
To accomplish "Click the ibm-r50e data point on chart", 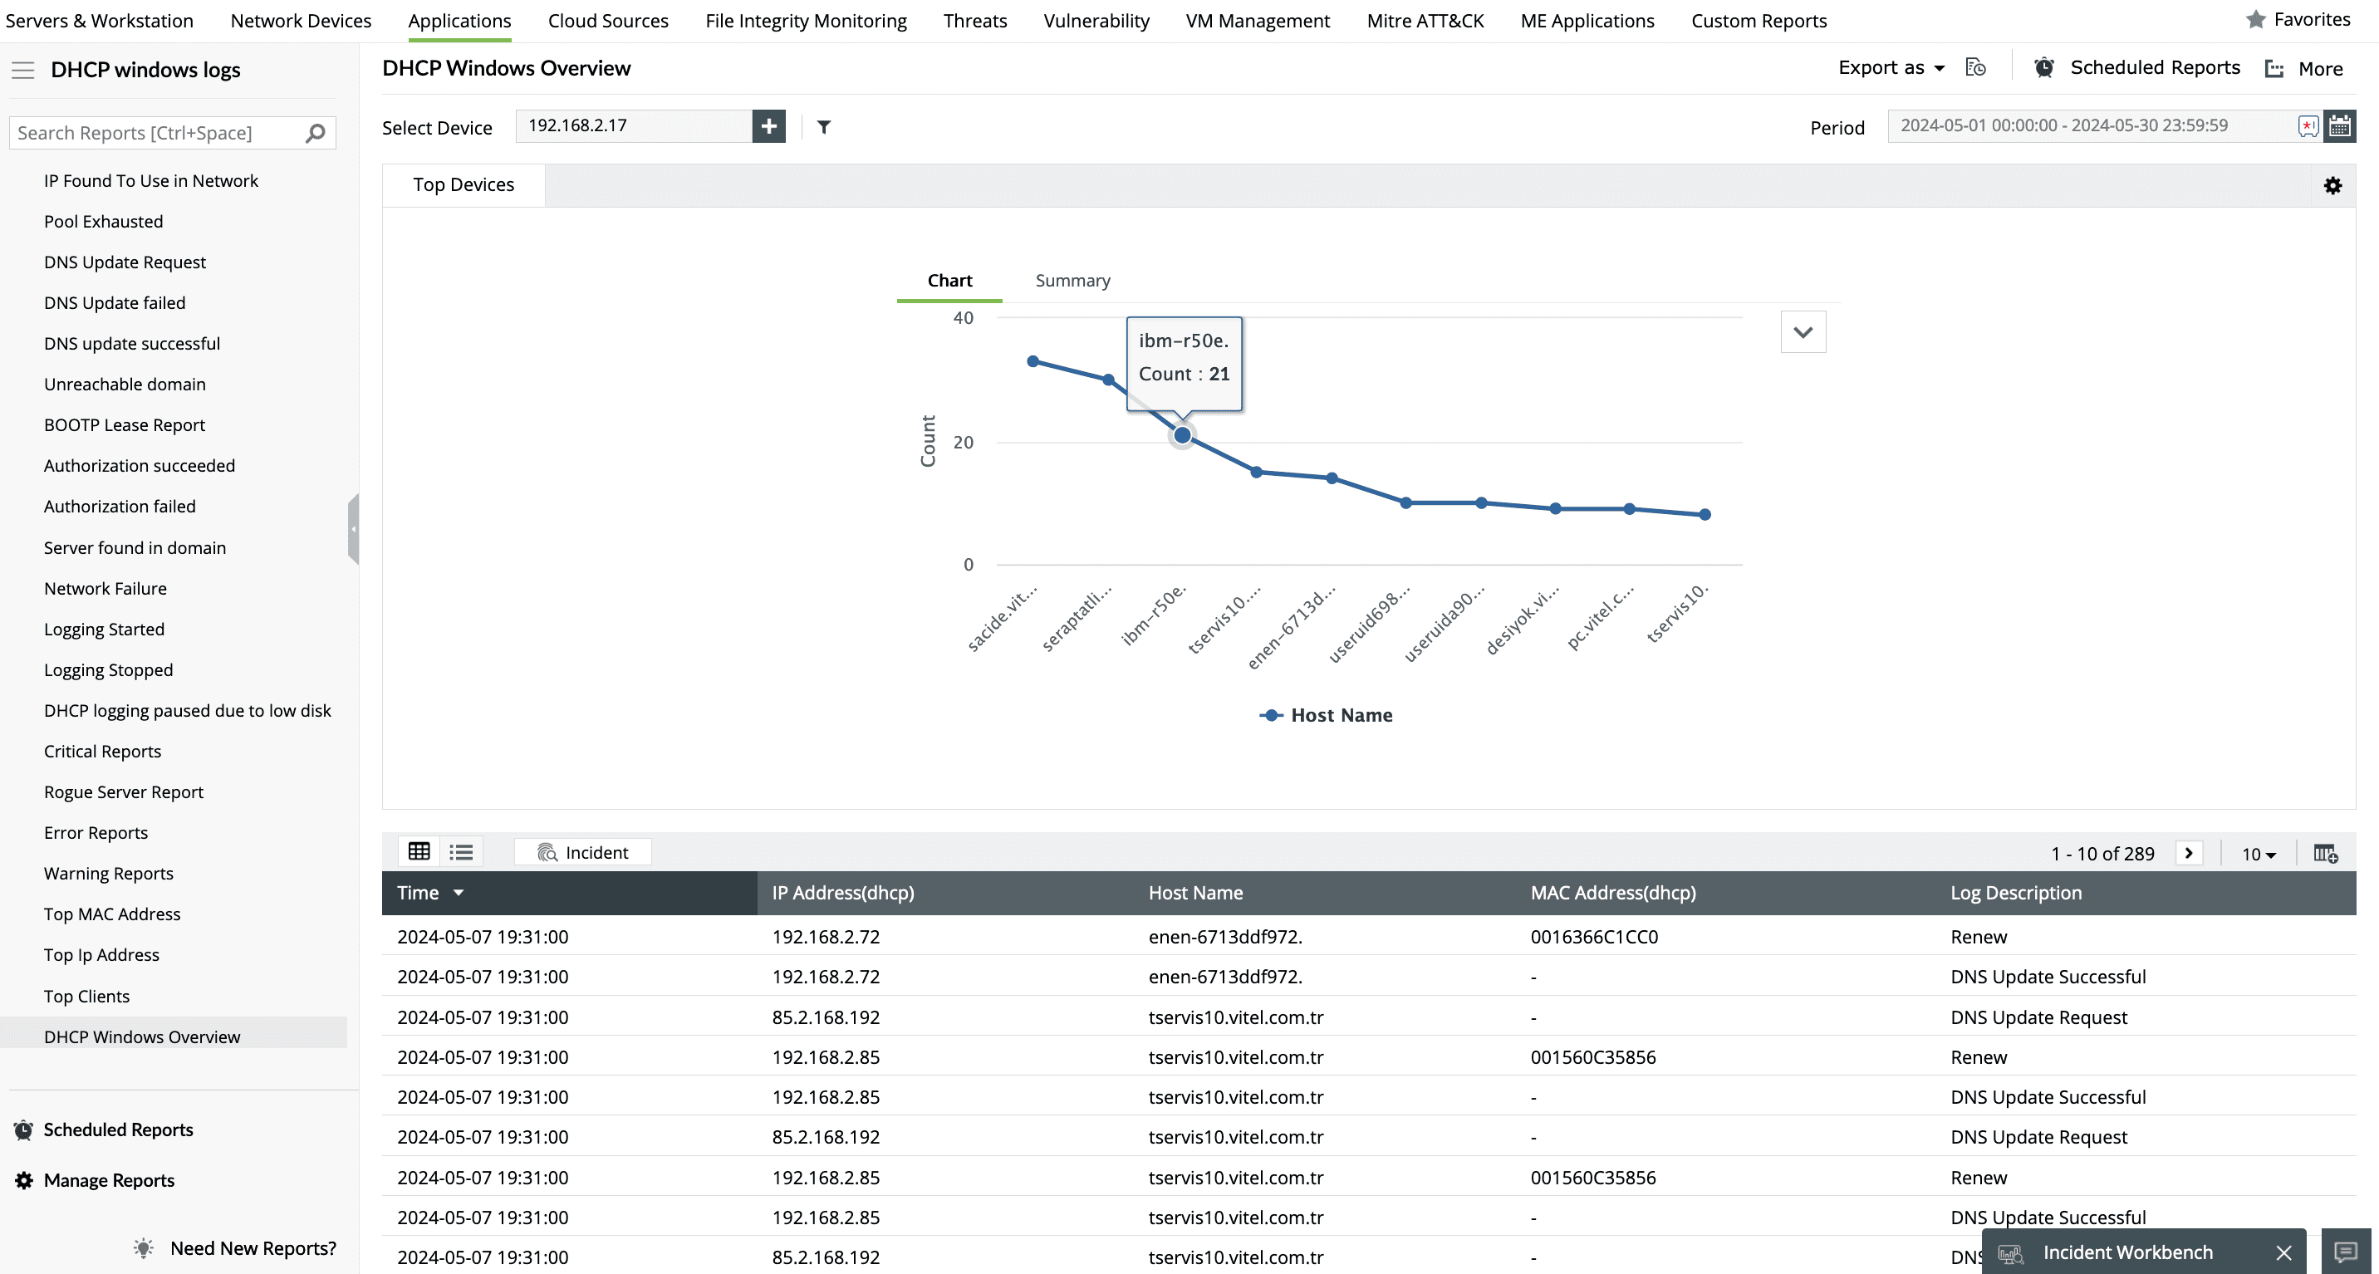I will click(1181, 436).
